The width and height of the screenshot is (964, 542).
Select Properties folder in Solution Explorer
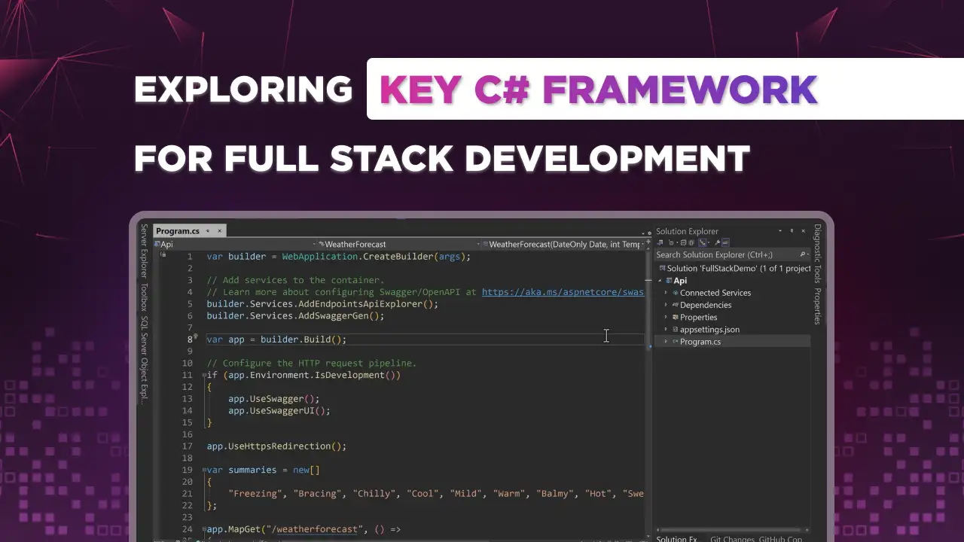pos(699,317)
